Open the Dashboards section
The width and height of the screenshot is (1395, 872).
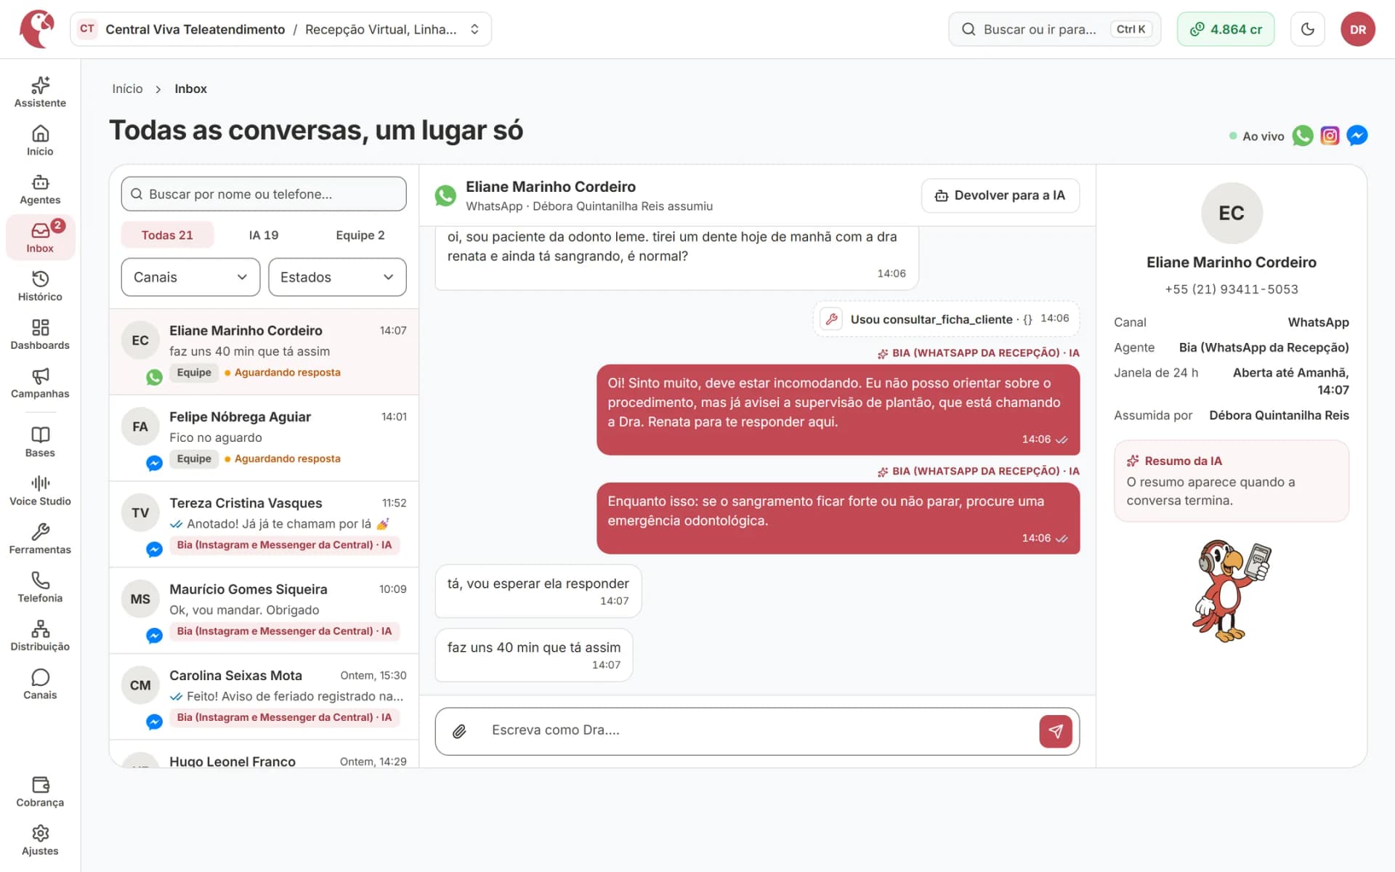40,335
